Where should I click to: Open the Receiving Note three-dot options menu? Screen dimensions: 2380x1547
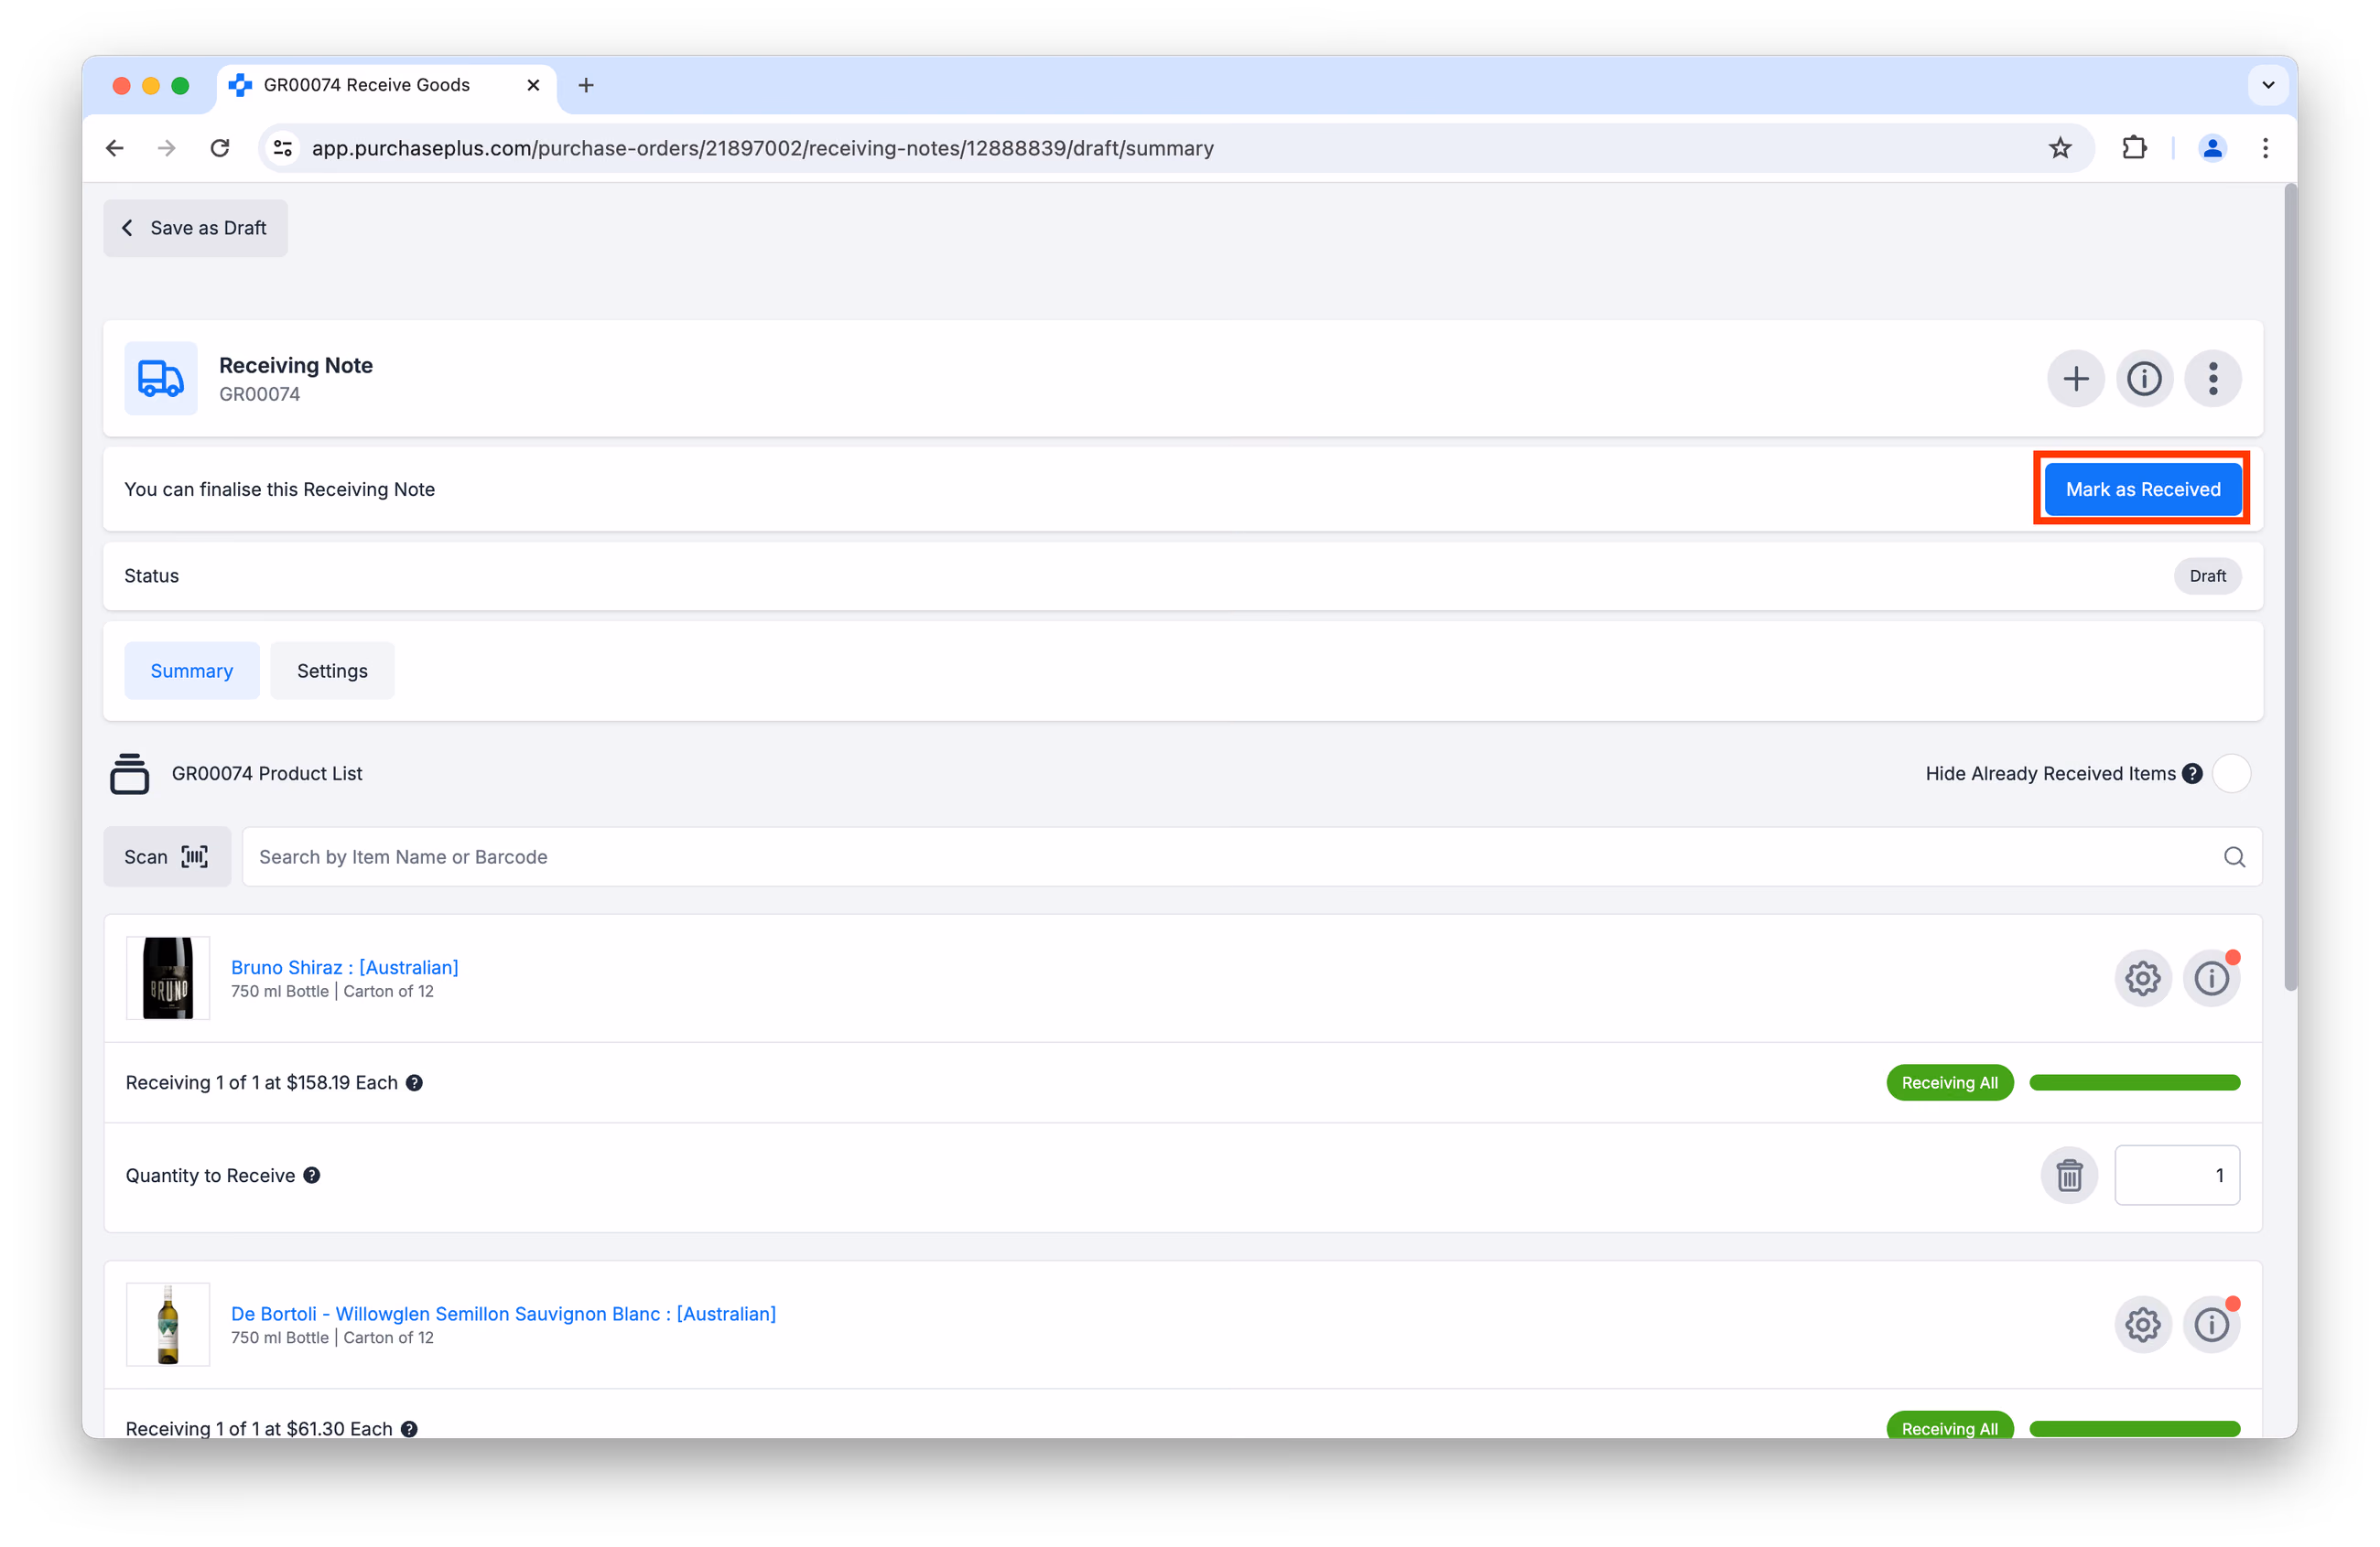point(2212,379)
